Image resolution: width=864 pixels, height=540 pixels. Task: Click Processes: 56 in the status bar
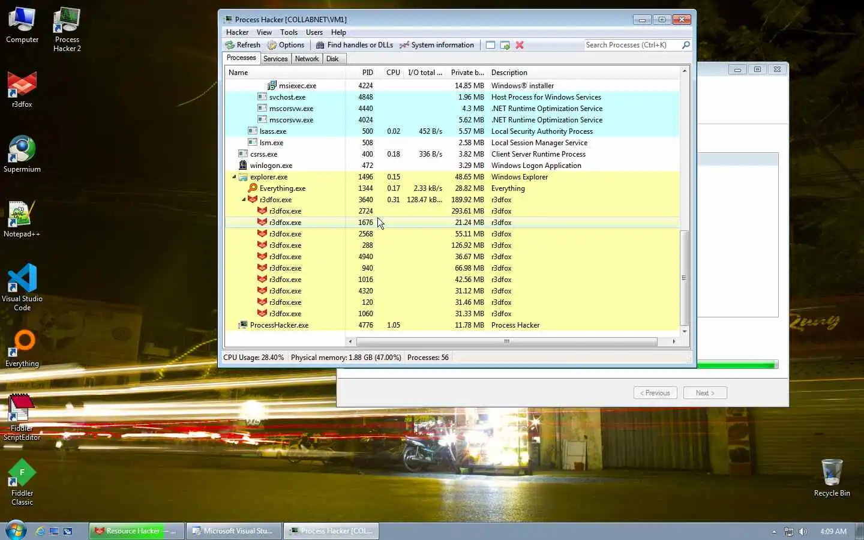click(x=428, y=358)
